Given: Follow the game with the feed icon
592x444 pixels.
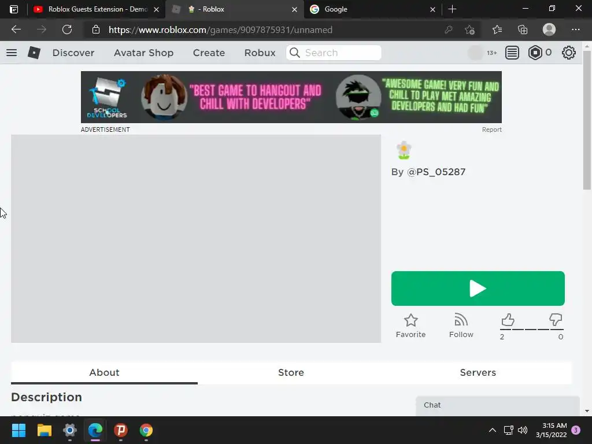Looking at the screenshot, I should tap(461, 326).
